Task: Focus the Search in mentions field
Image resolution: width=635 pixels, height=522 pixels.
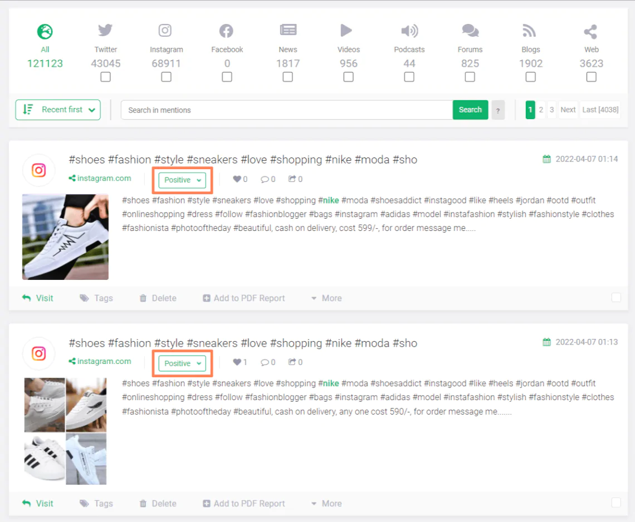Action: point(287,110)
